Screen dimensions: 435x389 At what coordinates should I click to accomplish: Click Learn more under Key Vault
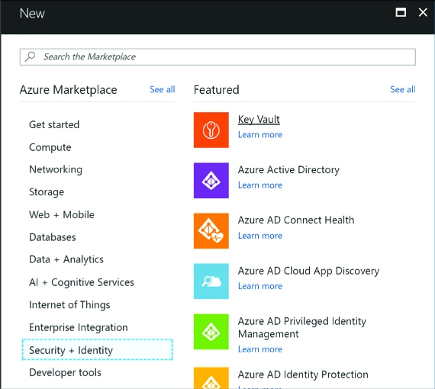260,135
